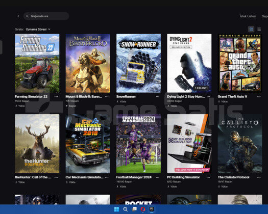Open the İstek Listesi wishlist link
Viewport: 268px width, 214px height.
coord(248,16)
